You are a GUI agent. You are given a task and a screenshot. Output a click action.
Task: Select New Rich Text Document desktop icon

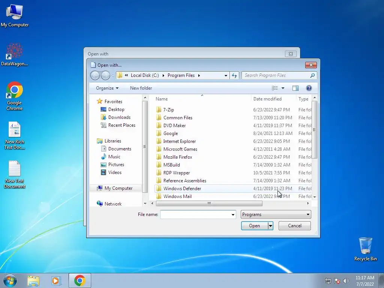[15, 135]
